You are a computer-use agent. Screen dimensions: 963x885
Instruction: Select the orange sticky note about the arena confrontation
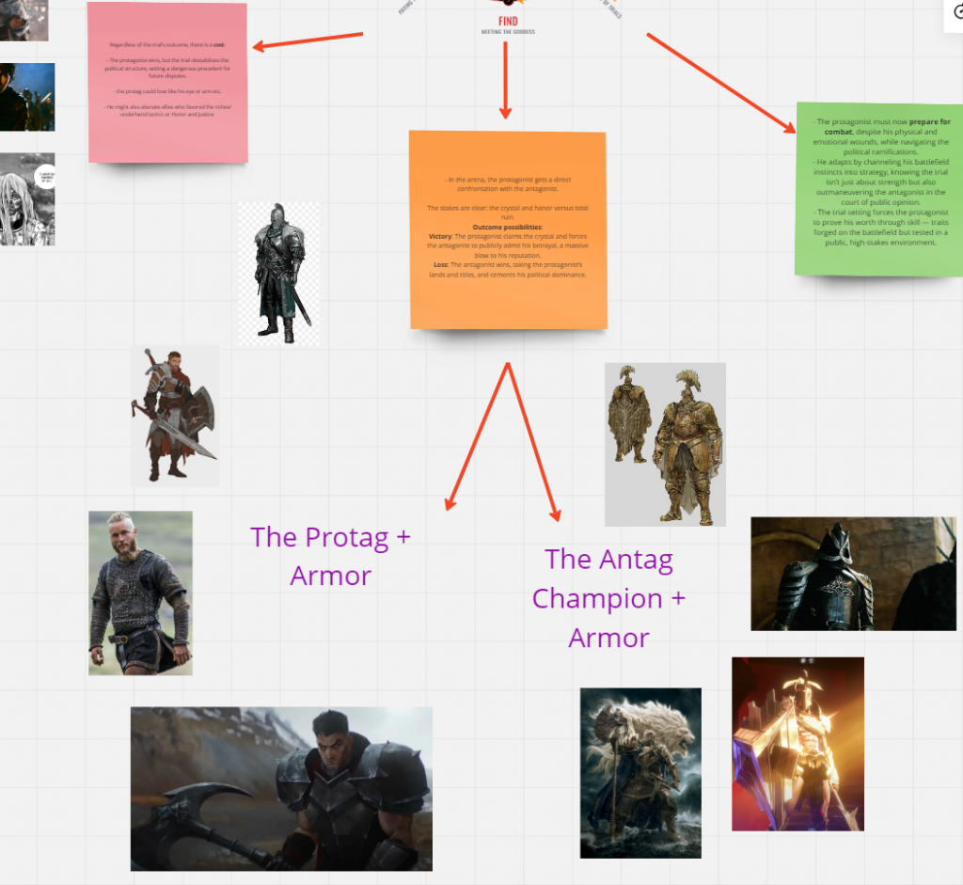coord(509,230)
